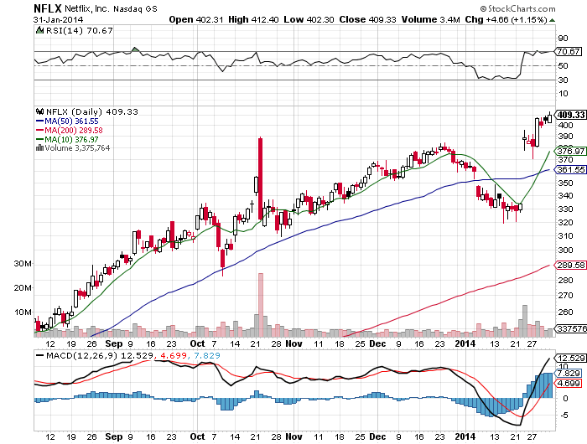Image resolution: width=587 pixels, height=444 pixels.
Task: Click the 20M label on the volume axis
Action: 23,288
